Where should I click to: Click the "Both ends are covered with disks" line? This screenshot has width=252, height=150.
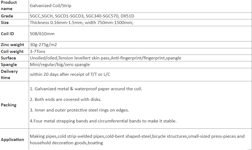(x=66, y=100)
